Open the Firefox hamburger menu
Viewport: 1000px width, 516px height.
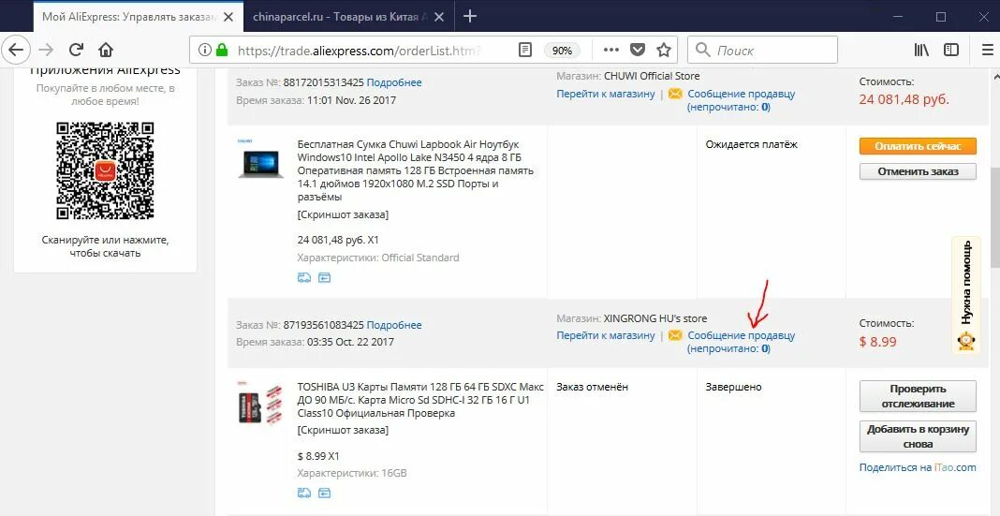pos(987,50)
